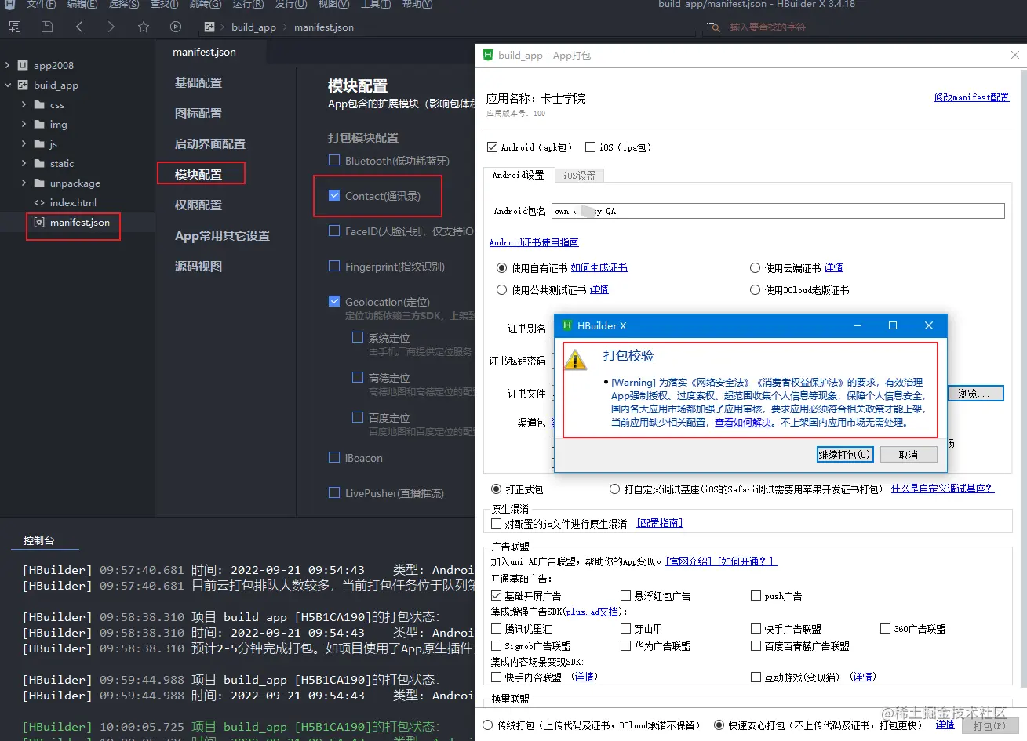1027x741 pixels.
Task: Click the new file toolbar icon
Action: pyautogui.click(x=14, y=27)
